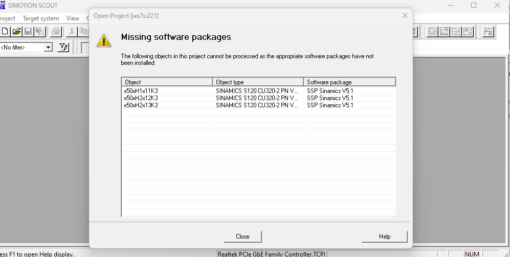This screenshot has height=257, width=510.
Task: Click the SIMOTION SCOUT application icon
Action: pos(3,5)
